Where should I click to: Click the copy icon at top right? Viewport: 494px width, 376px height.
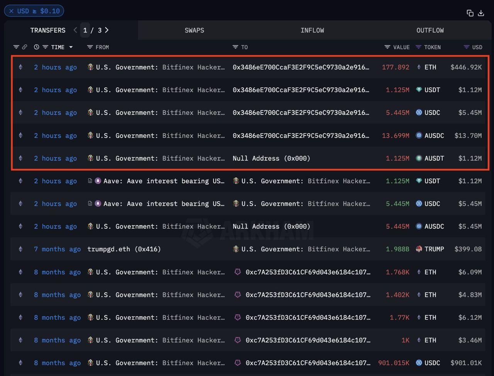pos(470,13)
